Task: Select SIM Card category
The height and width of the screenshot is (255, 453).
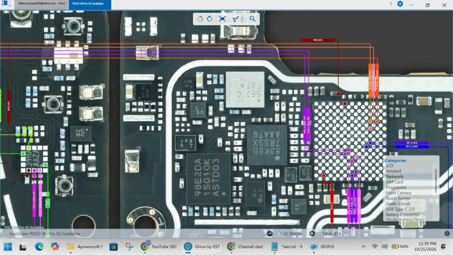Action: pos(394,182)
